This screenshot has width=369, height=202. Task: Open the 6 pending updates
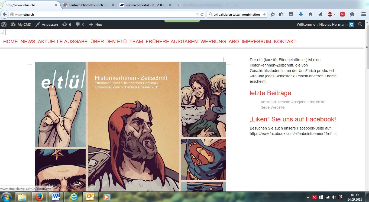pos(67,24)
